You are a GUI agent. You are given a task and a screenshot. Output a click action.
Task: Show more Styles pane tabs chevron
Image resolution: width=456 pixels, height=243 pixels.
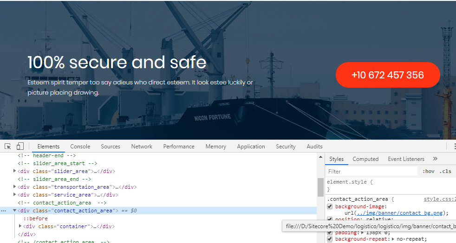pos(435,159)
